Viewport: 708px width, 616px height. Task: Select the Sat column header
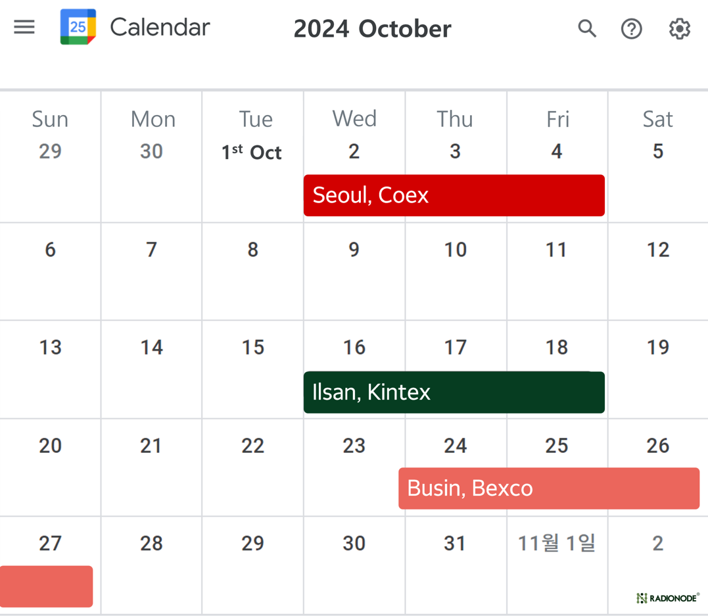pos(658,119)
